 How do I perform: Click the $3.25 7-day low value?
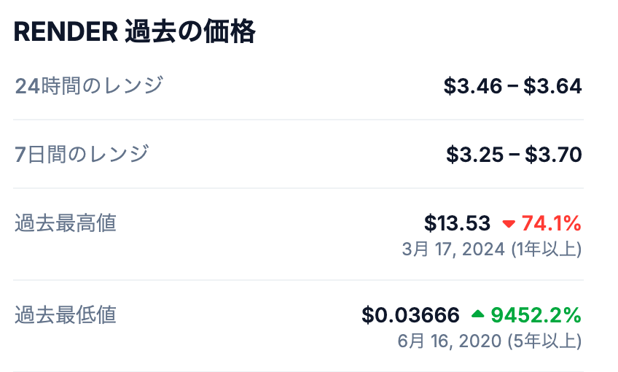click(475, 155)
